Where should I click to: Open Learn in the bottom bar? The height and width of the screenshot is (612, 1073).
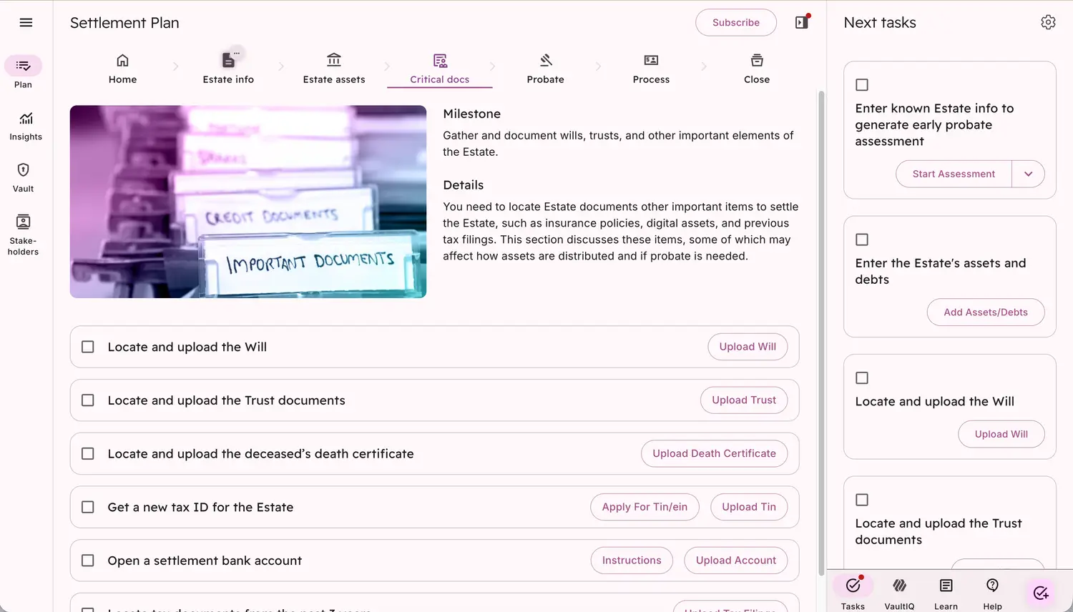click(946, 593)
